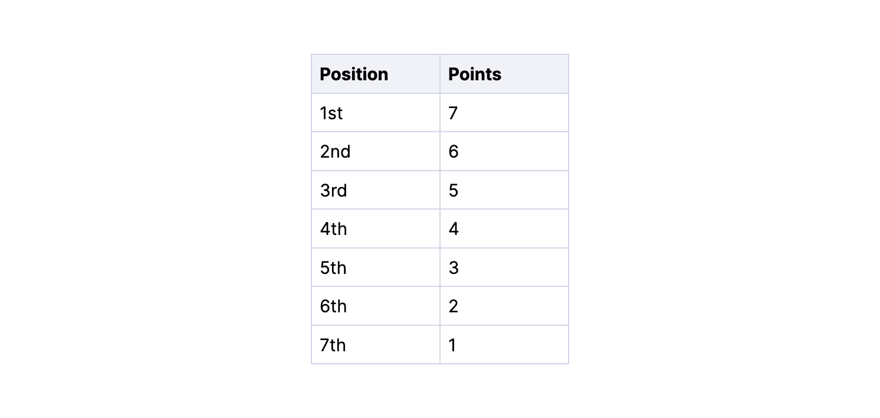880x418 pixels.
Task: Click the blank area above the table
Action: point(440,27)
